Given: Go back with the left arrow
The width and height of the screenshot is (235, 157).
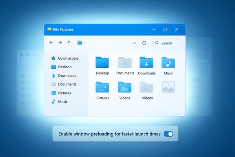Looking at the screenshot, I should coord(51,43).
